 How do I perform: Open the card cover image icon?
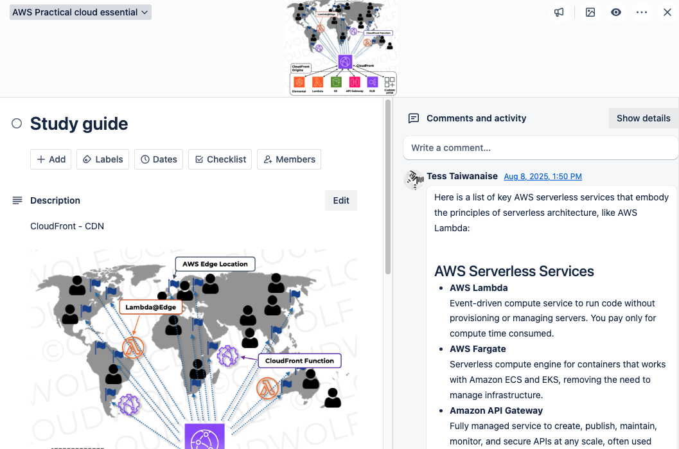590,12
